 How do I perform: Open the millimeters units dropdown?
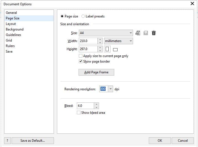coord(131,41)
